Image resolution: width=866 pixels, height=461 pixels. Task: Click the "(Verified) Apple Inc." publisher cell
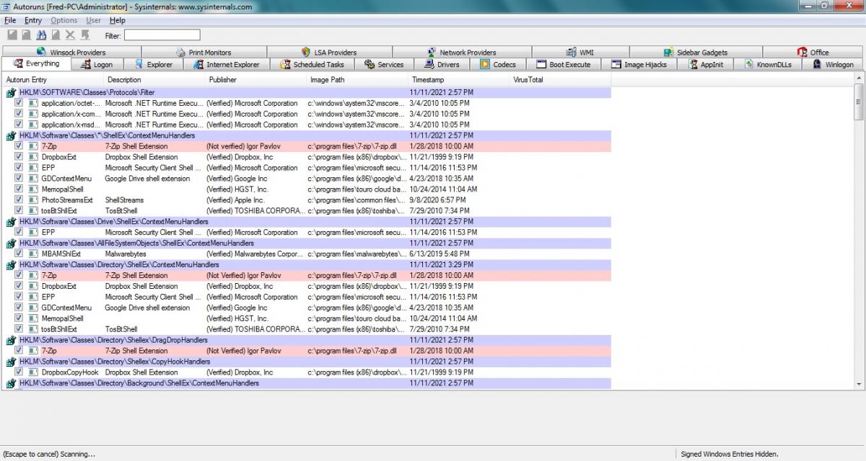(235, 200)
